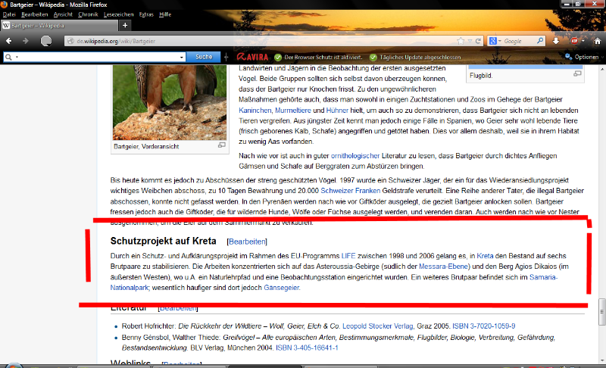Click Bearbeiten next to Schutzprojekt auf Kreta
This screenshot has width=606, height=368.
[x=245, y=241]
